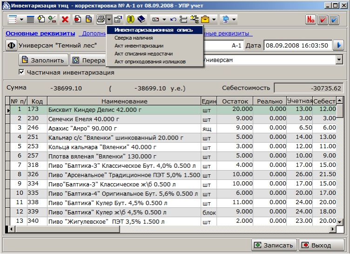The width and height of the screenshot is (350, 254).
Task: Click the blue book icon
Action: [141, 20]
